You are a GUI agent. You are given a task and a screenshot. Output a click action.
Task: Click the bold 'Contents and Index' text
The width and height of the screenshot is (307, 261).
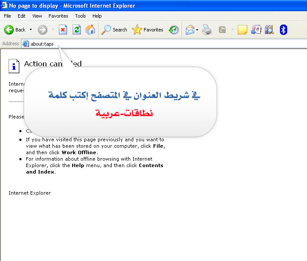click(x=95, y=169)
